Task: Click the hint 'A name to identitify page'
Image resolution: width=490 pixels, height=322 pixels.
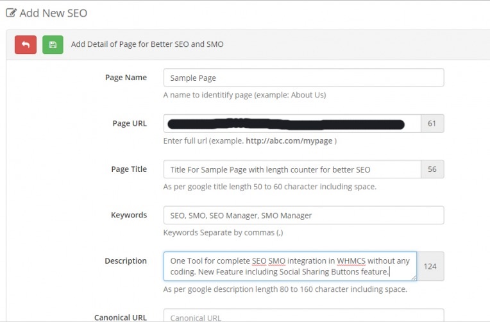Action: click(245, 95)
